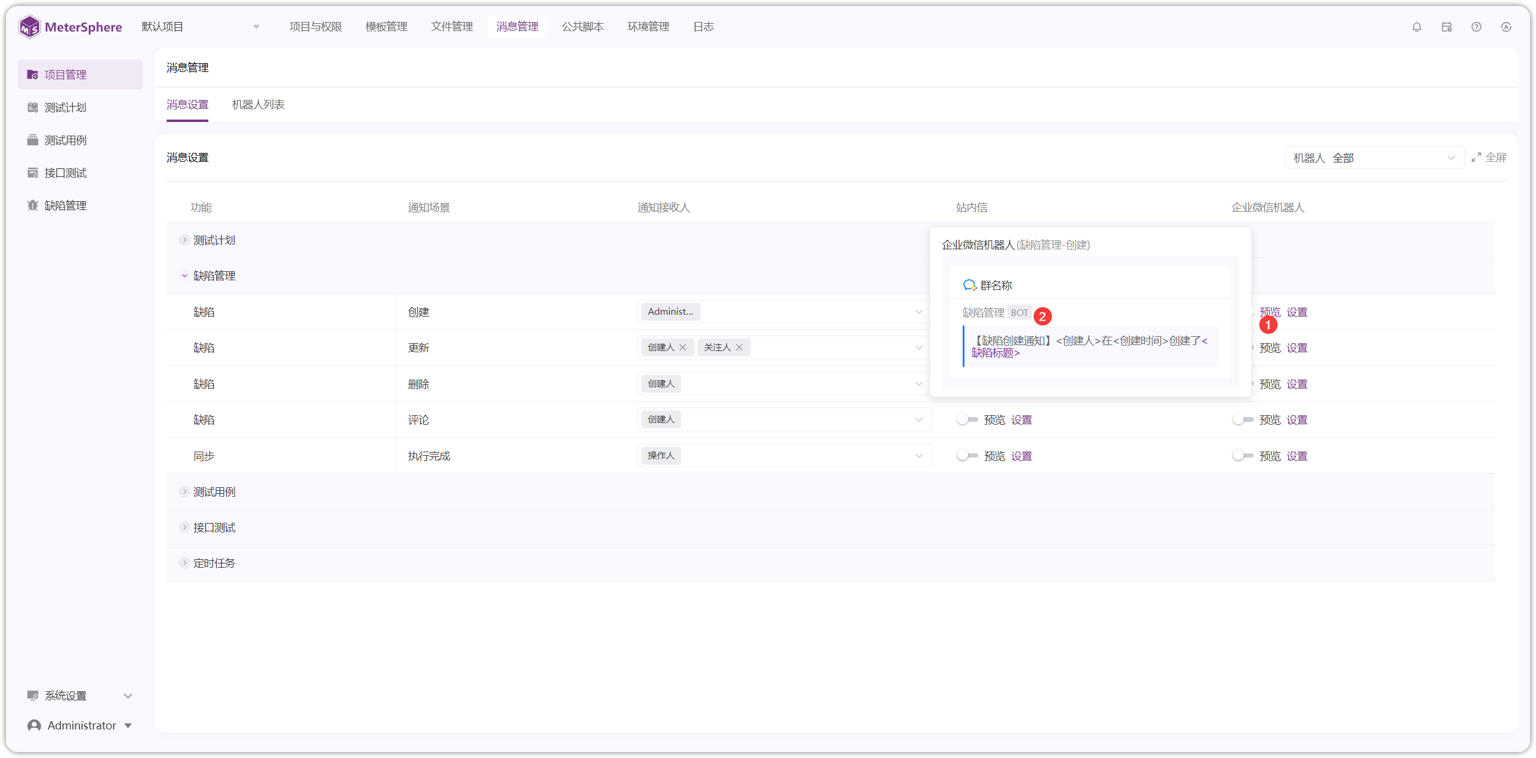Open receiver dropdown for 创建 row
This screenshot has width=1536, height=758.
pos(783,312)
